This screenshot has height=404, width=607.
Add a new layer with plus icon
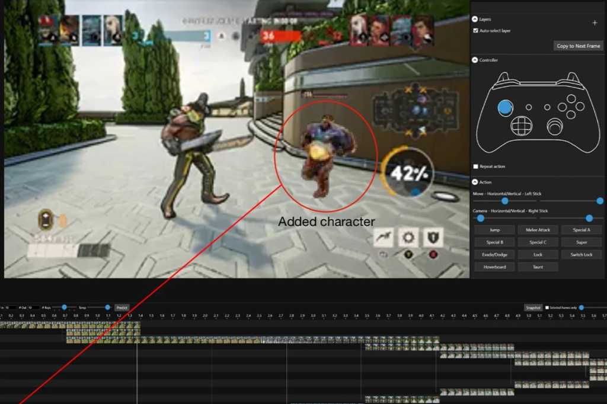[x=595, y=23]
